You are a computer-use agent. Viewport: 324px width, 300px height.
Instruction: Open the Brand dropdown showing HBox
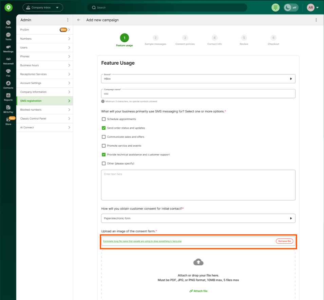click(198, 79)
